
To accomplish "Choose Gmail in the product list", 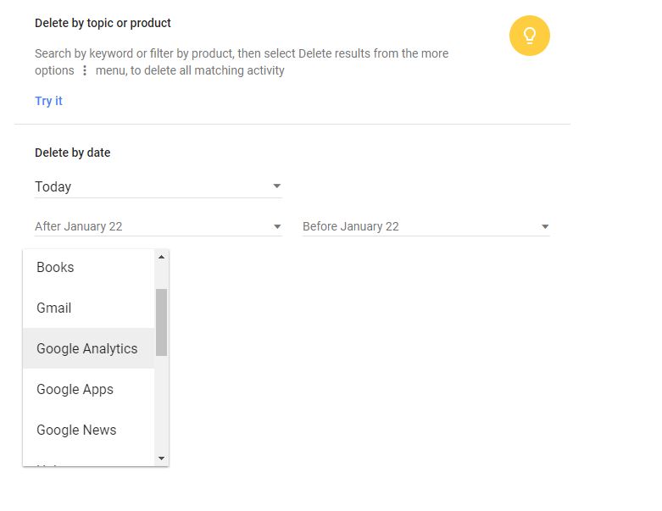I will click(x=54, y=308).
